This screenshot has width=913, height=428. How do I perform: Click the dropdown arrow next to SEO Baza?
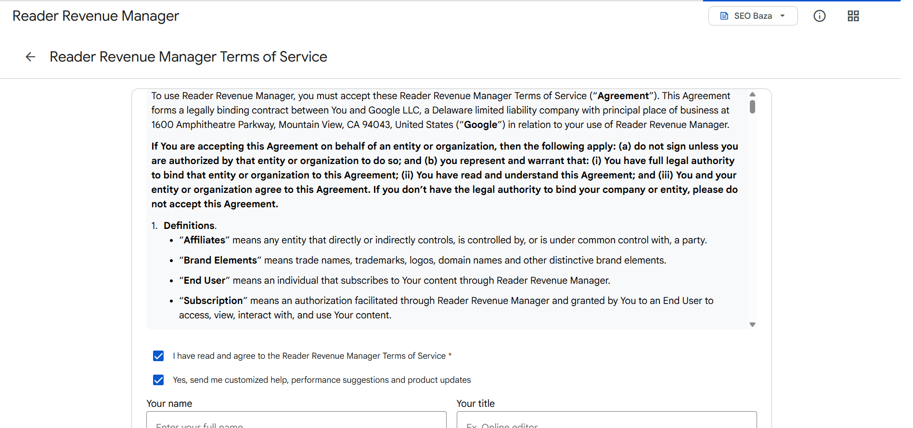click(x=783, y=16)
